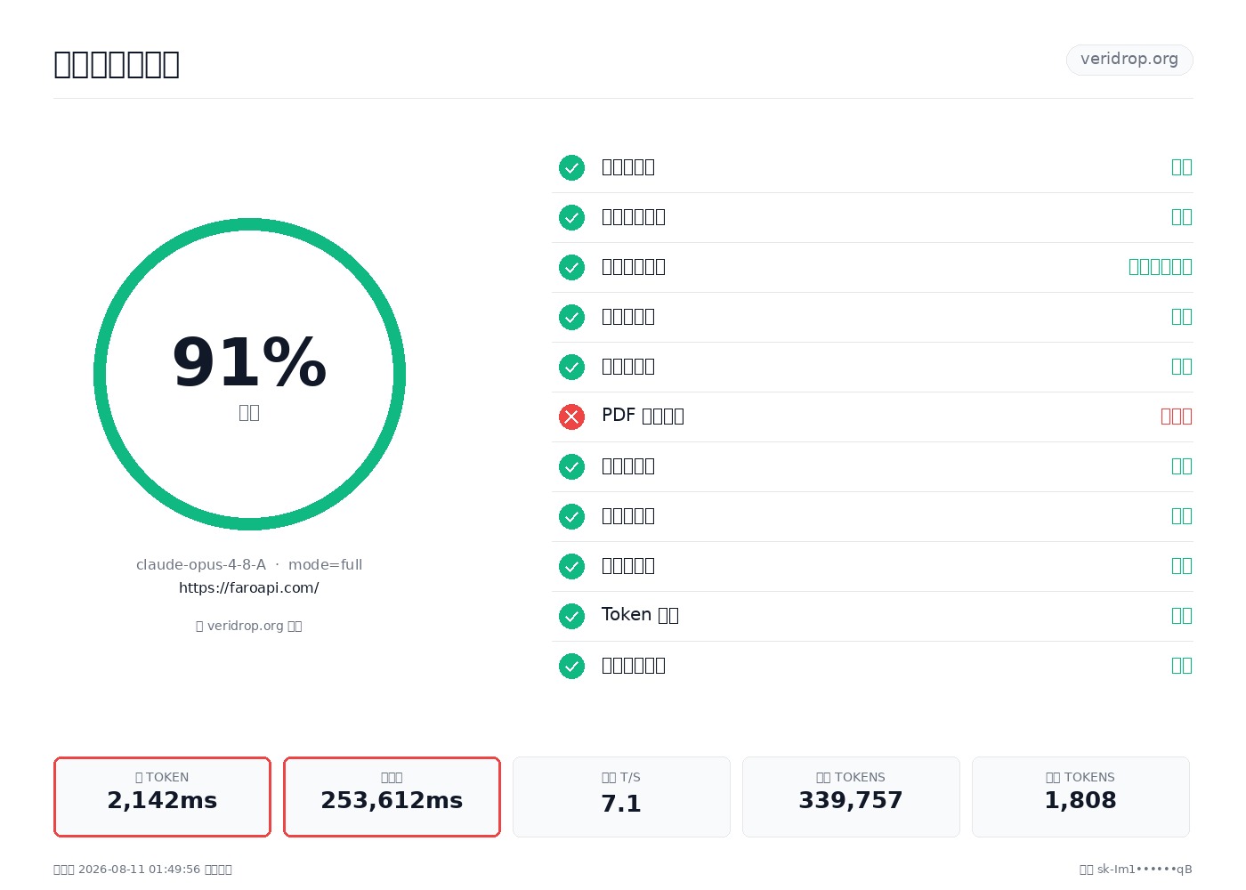Click the claude-opus-4-8-A mode=full label
This screenshot has width=1246, height=890.
[x=249, y=564]
